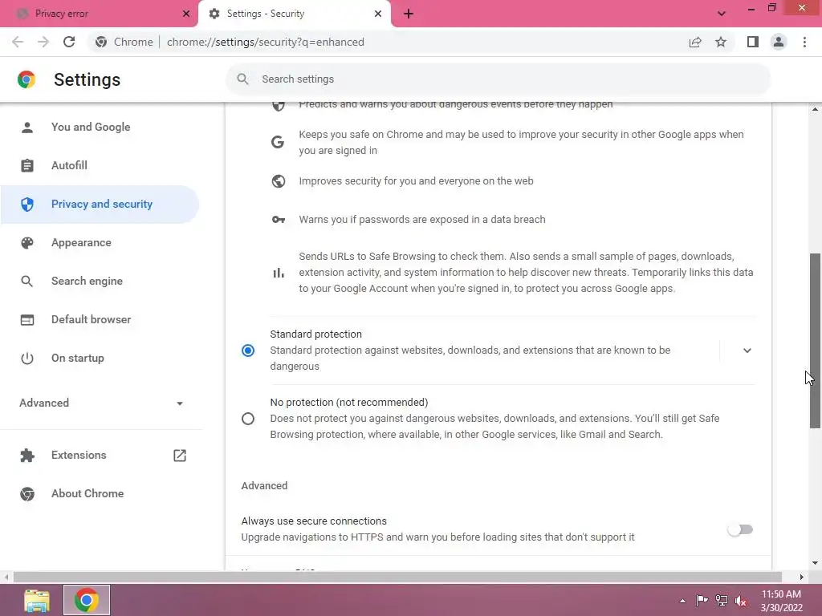This screenshot has width=822, height=616.
Task: Open File Explorer from the taskbar
Action: (x=37, y=600)
